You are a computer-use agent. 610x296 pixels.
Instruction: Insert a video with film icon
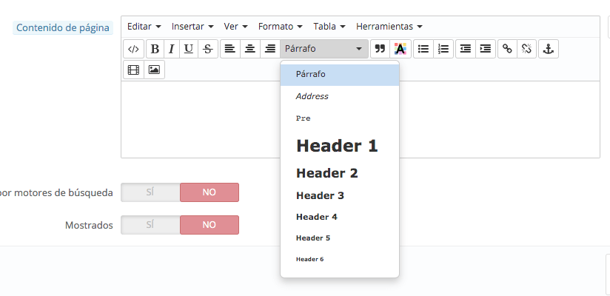click(133, 70)
